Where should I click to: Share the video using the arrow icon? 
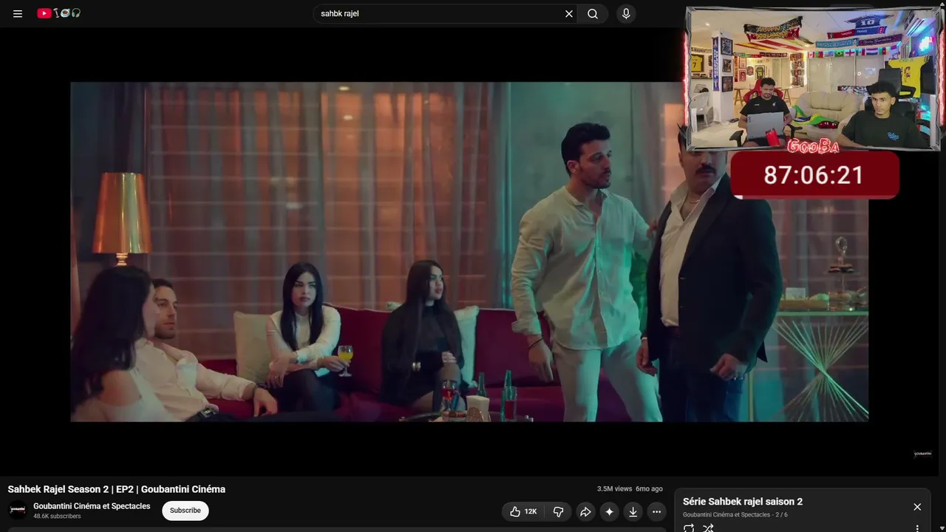point(585,511)
